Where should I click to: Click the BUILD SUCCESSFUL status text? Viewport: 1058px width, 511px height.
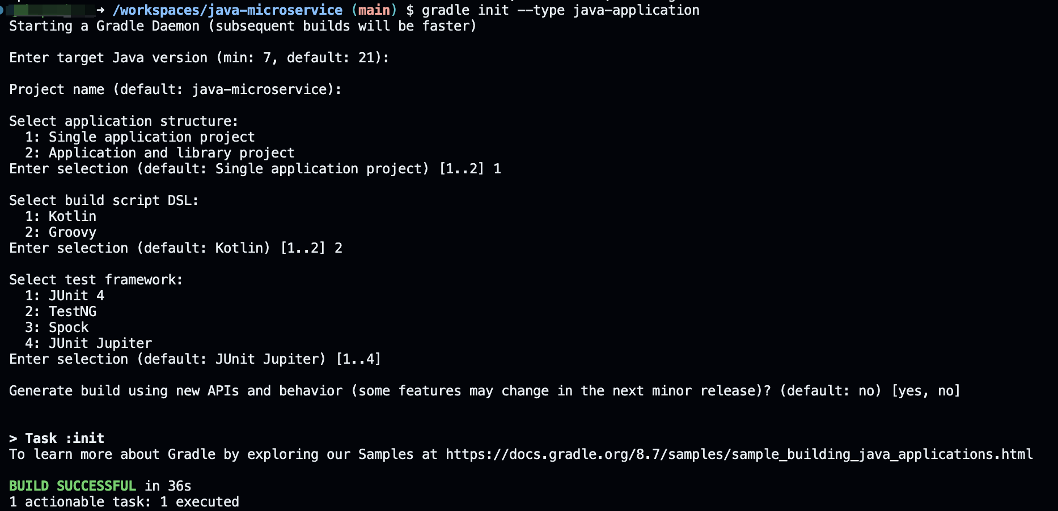click(73, 486)
